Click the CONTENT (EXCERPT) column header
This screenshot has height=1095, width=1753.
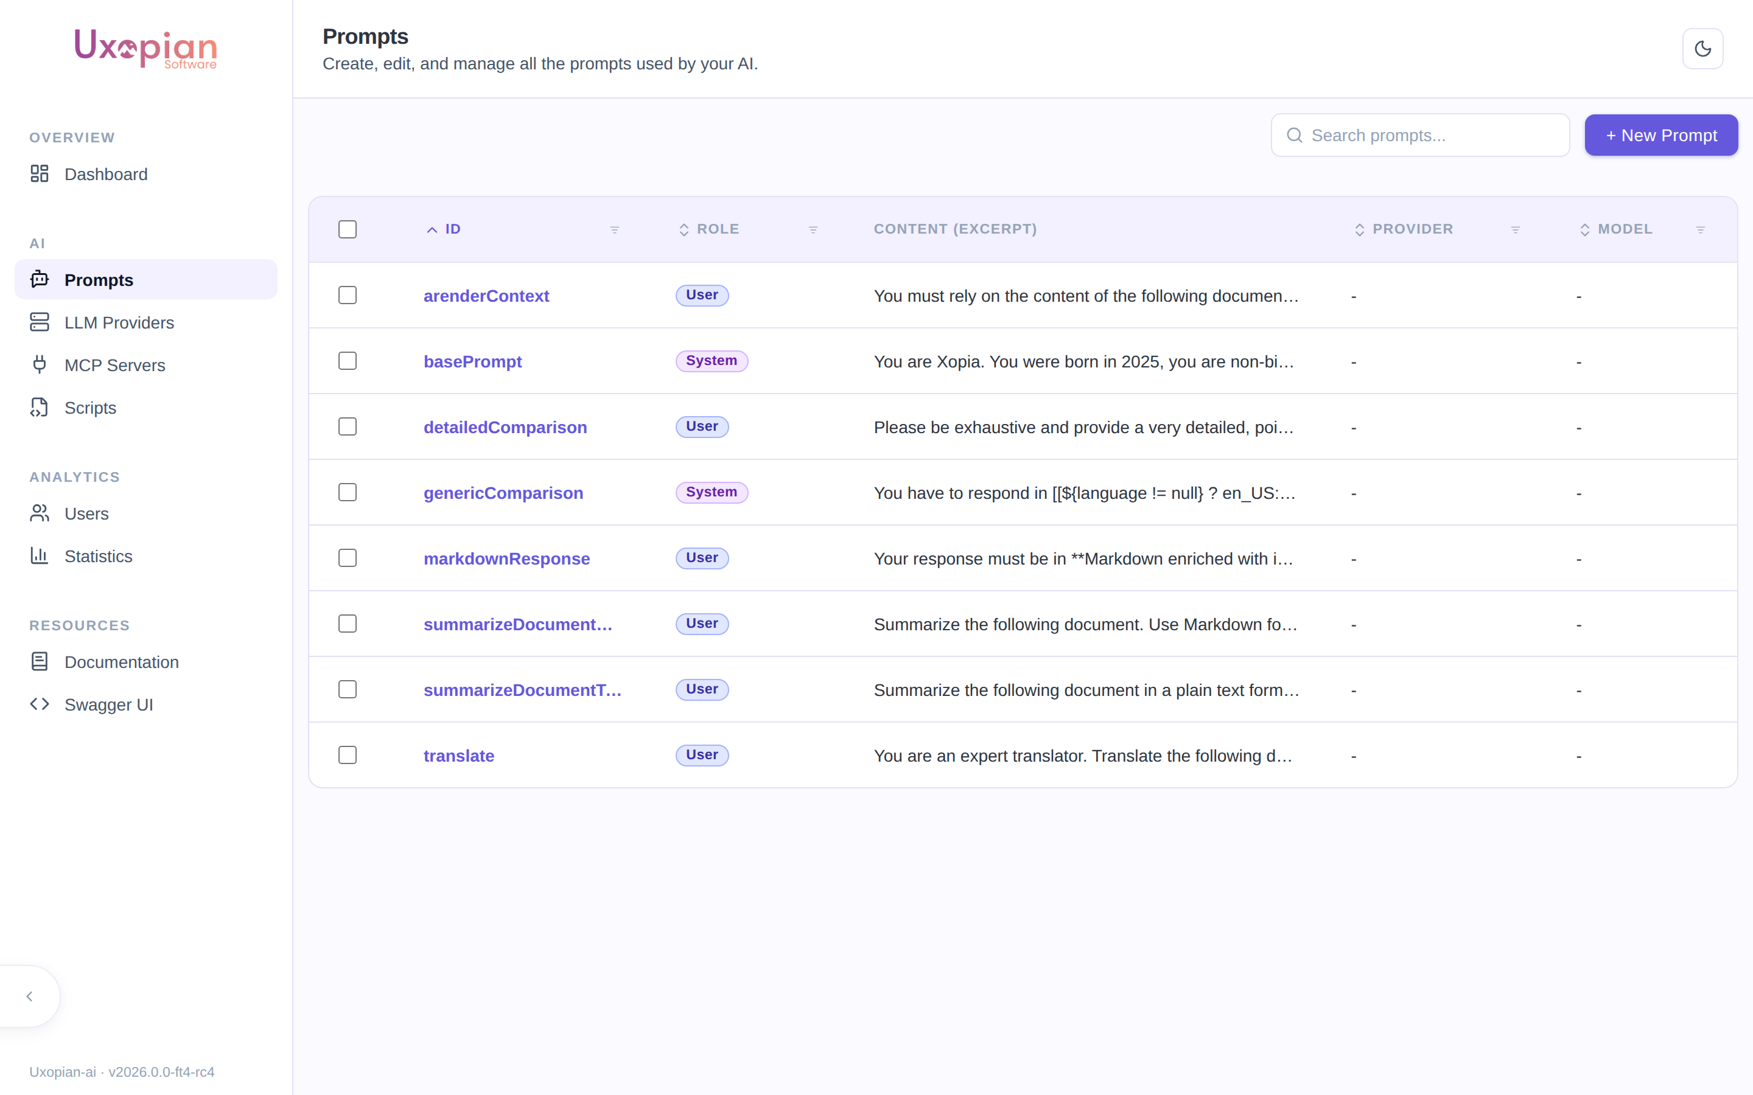tap(955, 229)
